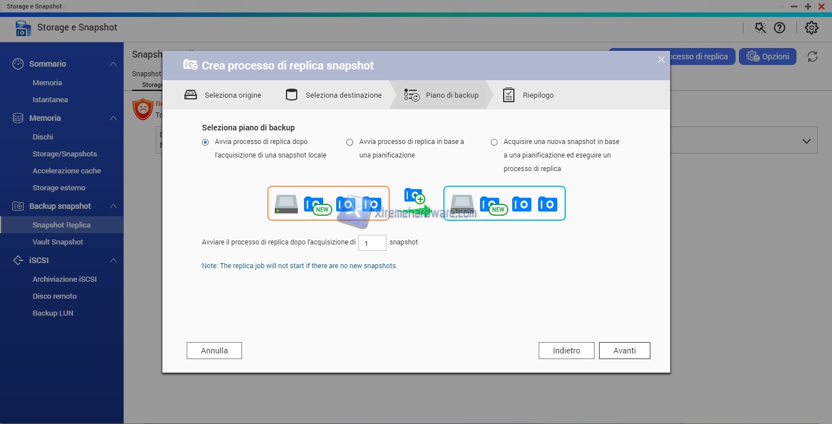
Task: Click the refresh icon beside Opzioni
Action: (x=812, y=56)
